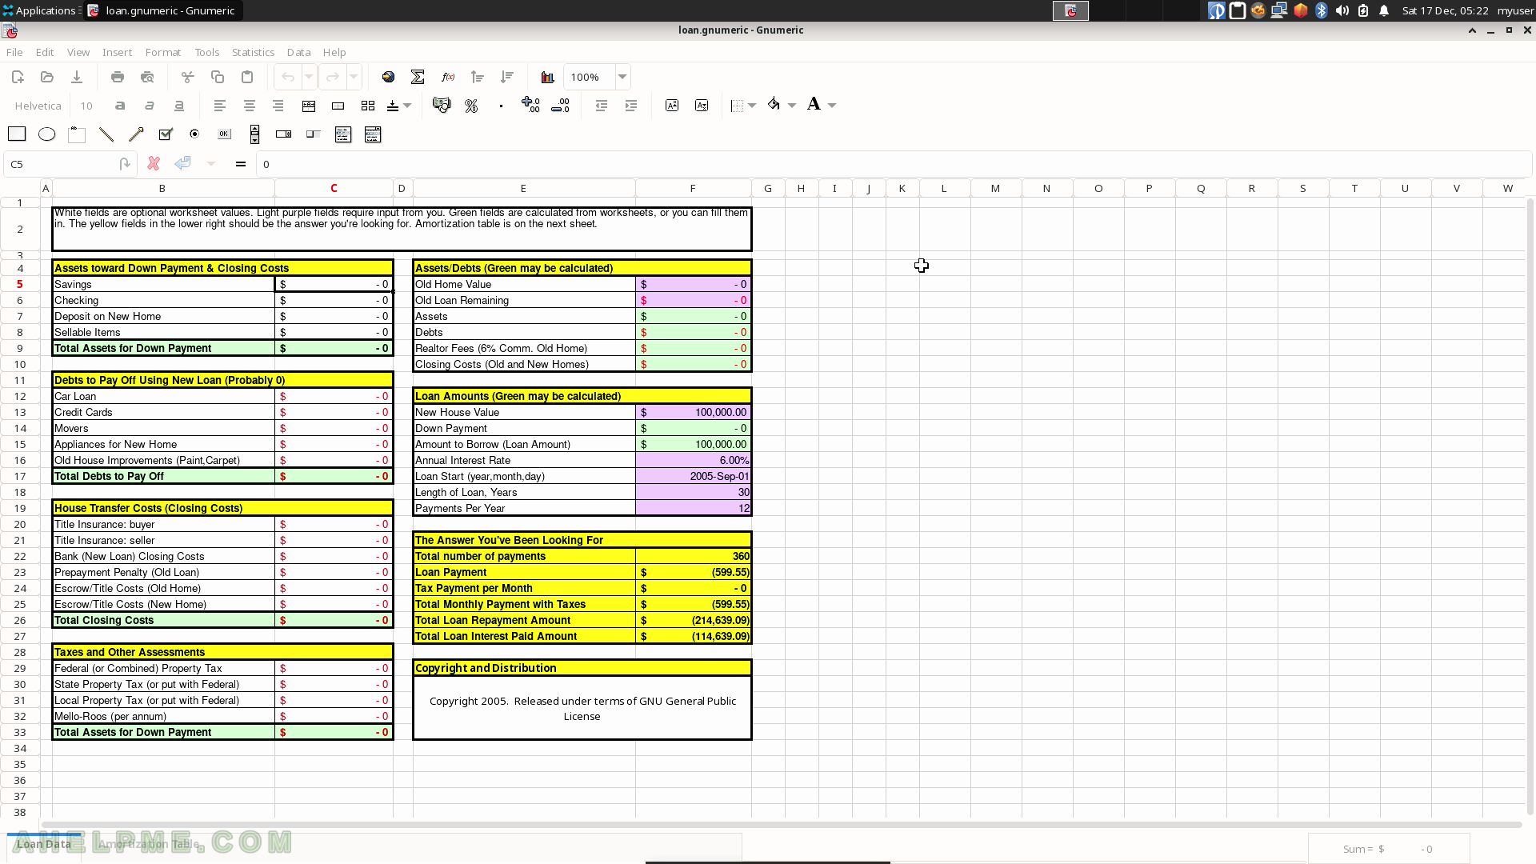The width and height of the screenshot is (1536, 864).
Task: Toggle bold formatting
Action: coord(120,106)
